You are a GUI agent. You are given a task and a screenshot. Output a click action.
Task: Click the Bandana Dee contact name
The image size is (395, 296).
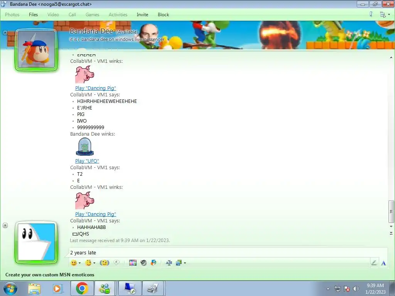click(x=91, y=31)
